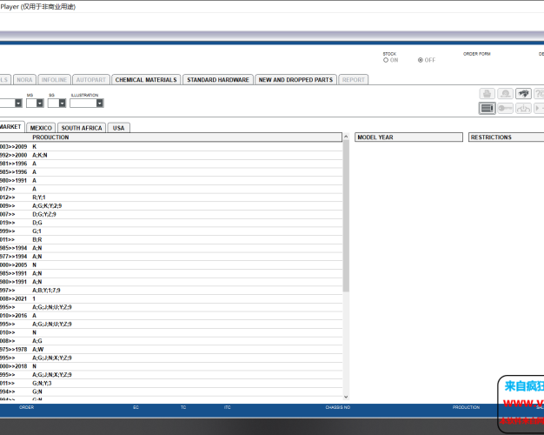
Task: Click the key icon in toolbar
Action: coord(505,109)
